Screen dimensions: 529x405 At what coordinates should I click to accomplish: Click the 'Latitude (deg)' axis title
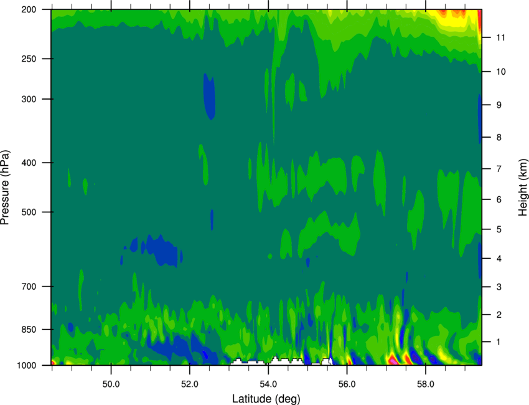point(266,399)
